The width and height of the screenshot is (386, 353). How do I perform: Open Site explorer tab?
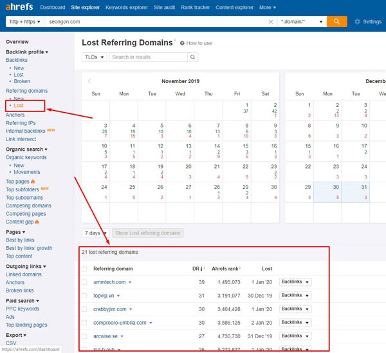pyautogui.click(x=86, y=7)
